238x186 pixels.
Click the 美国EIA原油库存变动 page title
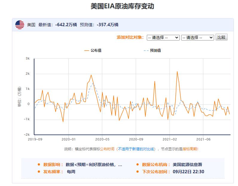[122, 6]
